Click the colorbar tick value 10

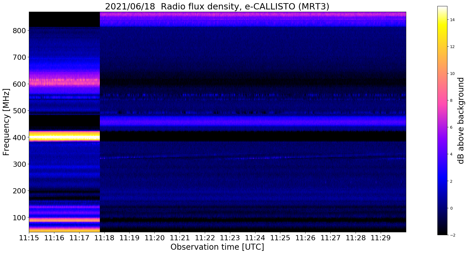452,74
